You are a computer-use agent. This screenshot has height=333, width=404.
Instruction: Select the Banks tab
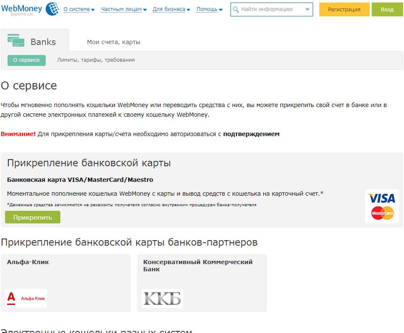[x=35, y=41]
